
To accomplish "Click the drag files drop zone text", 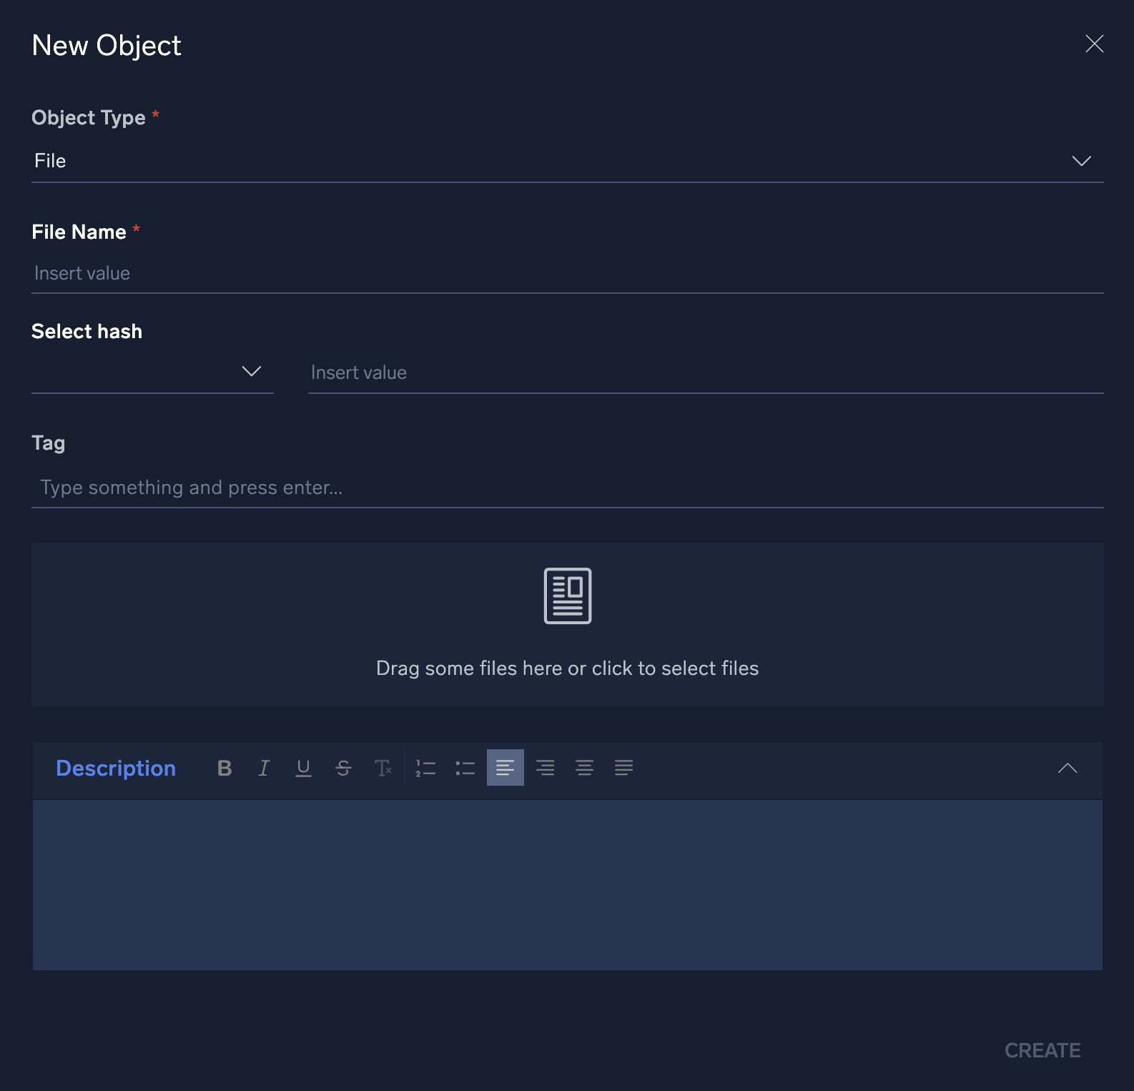I will click(568, 668).
